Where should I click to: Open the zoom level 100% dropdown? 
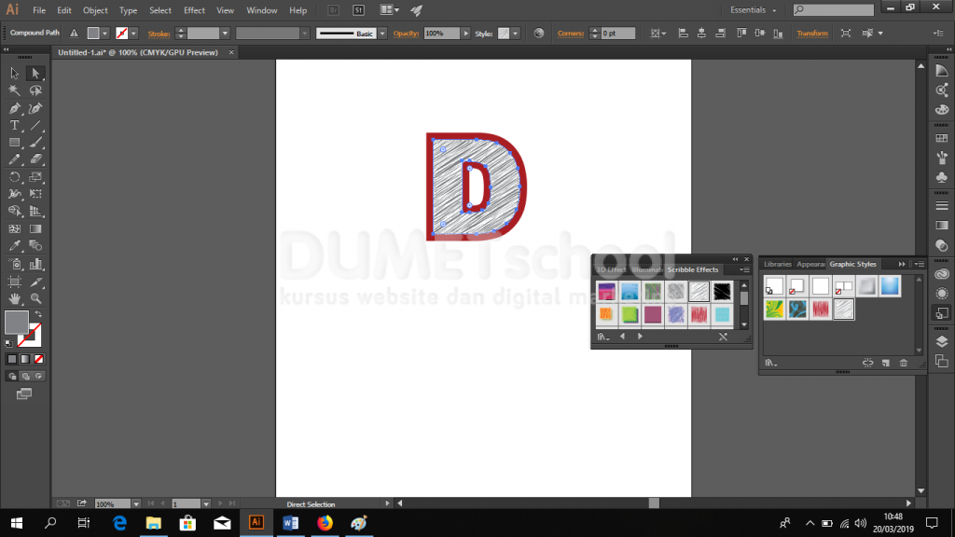pyautogui.click(x=136, y=504)
